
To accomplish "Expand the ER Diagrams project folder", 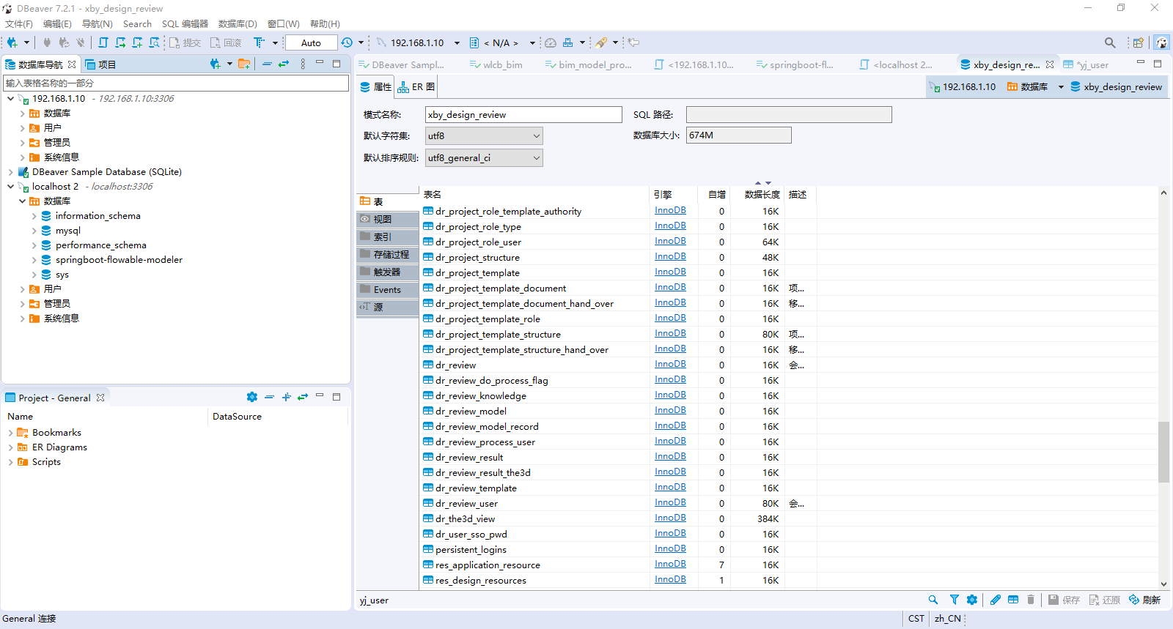I will (10, 447).
